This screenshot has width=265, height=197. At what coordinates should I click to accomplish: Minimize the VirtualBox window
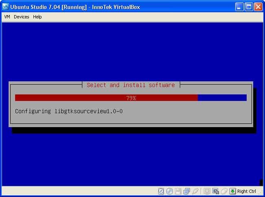pyautogui.click(x=239, y=7)
